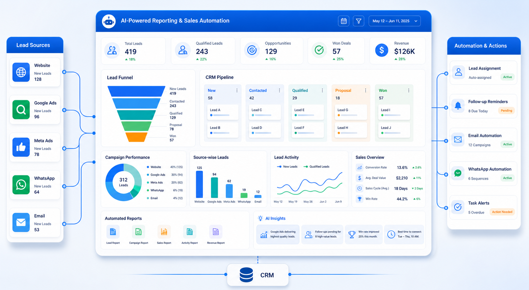Toggle WhatsApp legend entry in Campaign Performance
The image size is (529, 290).
click(x=165, y=190)
